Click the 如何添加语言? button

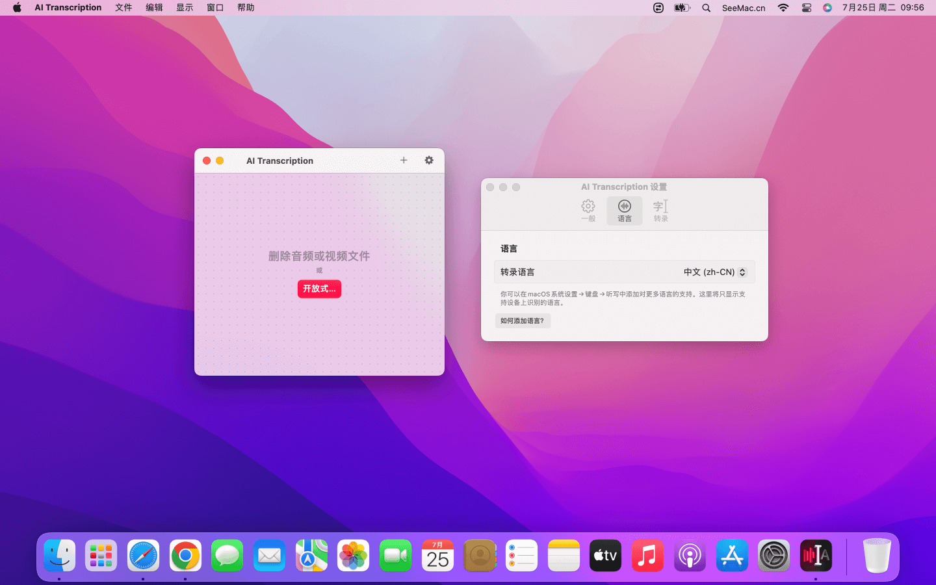523,321
